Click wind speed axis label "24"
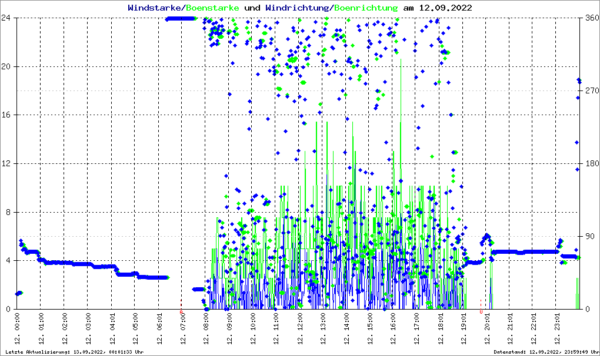This screenshot has width=600, height=356. point(6,18)
